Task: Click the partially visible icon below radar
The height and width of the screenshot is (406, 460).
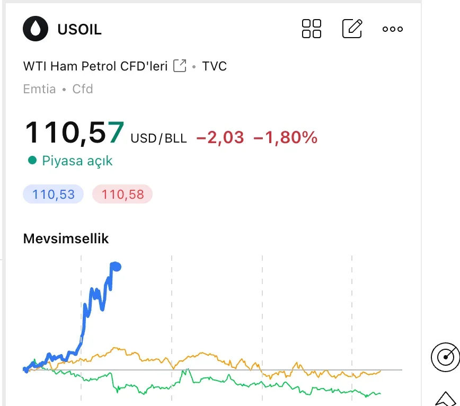Action: (x=447, y=400)
